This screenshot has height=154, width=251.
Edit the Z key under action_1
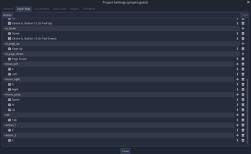[x=237, y=130]
